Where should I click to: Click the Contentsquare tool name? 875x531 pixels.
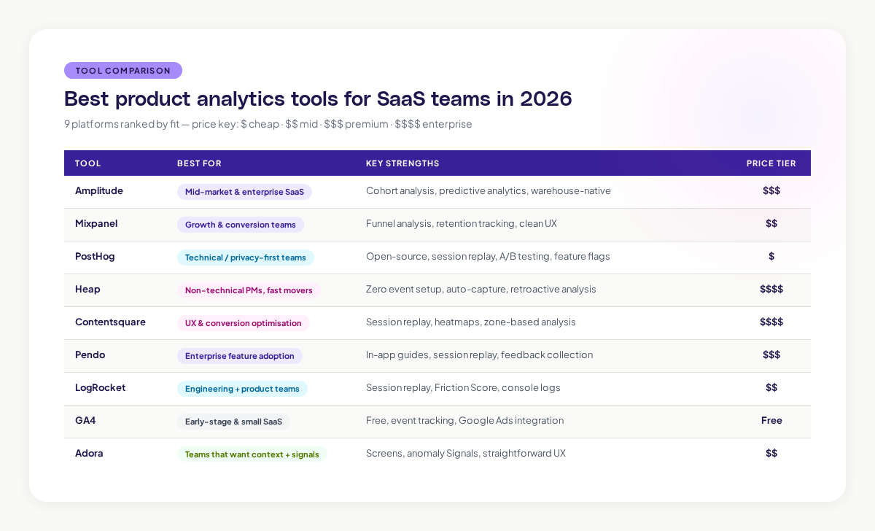[x=110, y=322]
